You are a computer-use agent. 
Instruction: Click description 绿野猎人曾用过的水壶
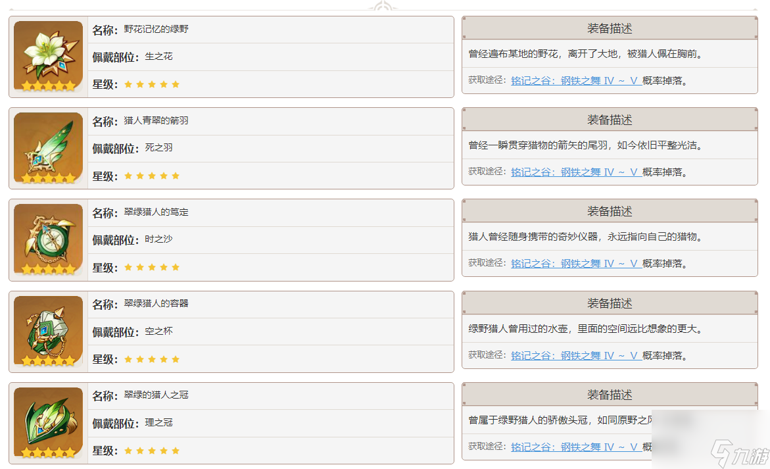(587, 328)
